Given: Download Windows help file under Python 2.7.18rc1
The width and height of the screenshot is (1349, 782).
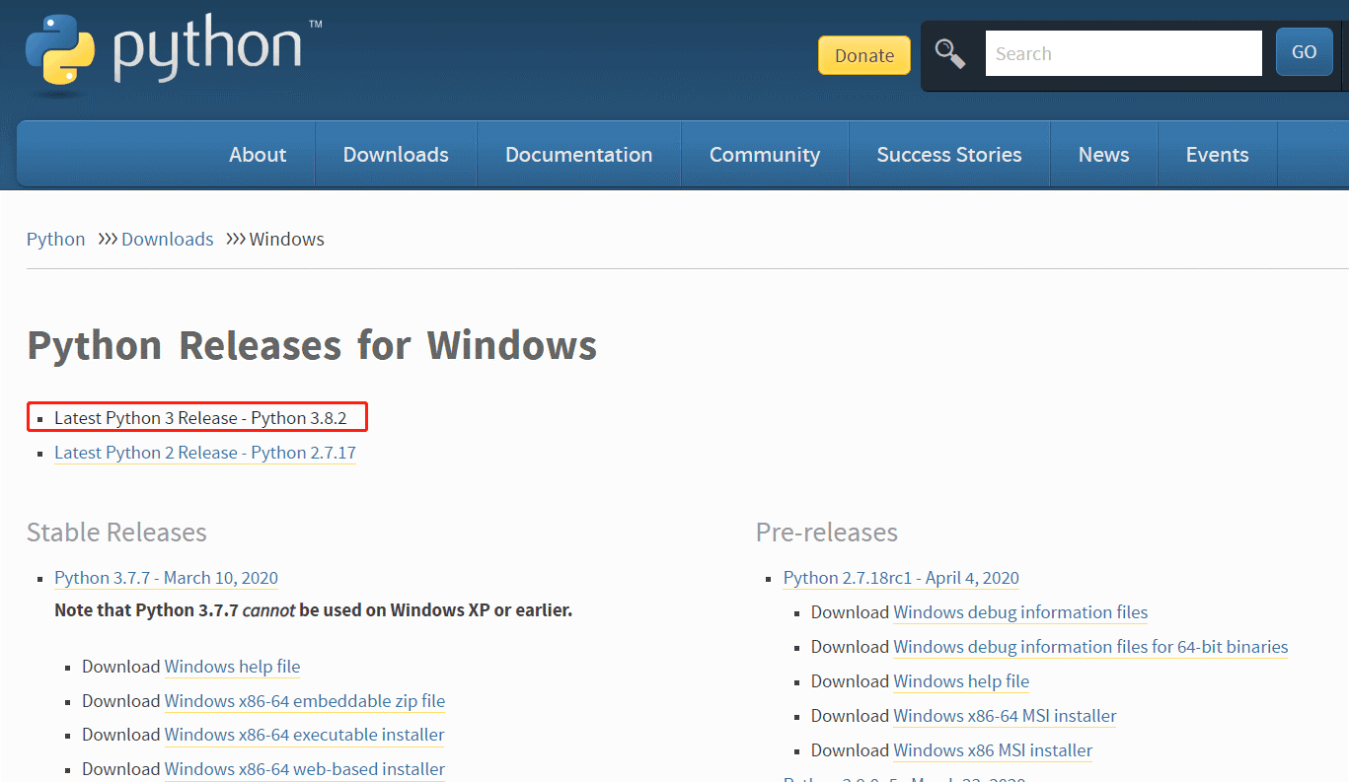Looking at the screenshot, I should (x=961, y=681).
